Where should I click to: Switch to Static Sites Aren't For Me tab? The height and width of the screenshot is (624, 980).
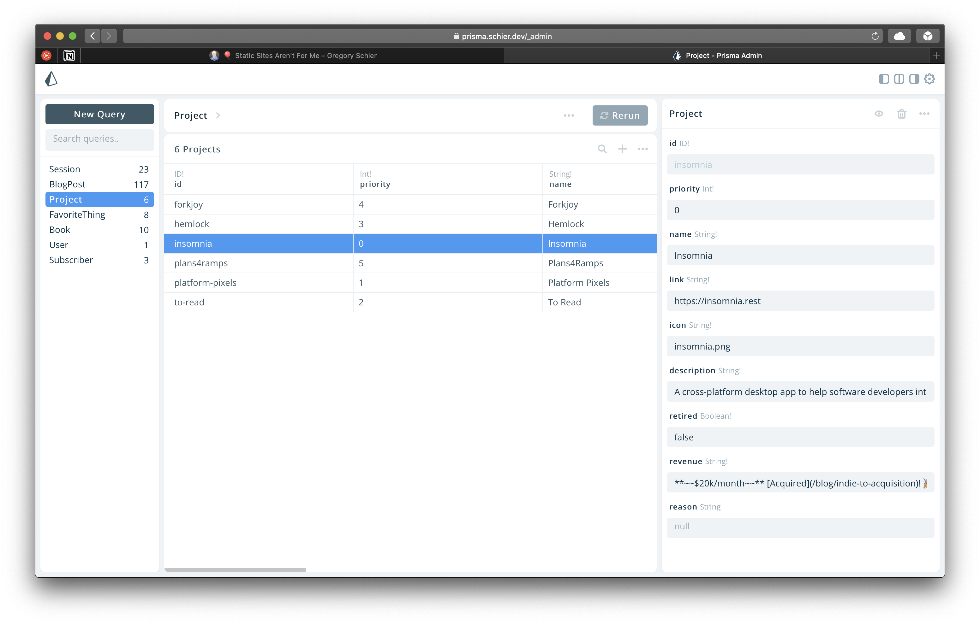coord(293,55)
